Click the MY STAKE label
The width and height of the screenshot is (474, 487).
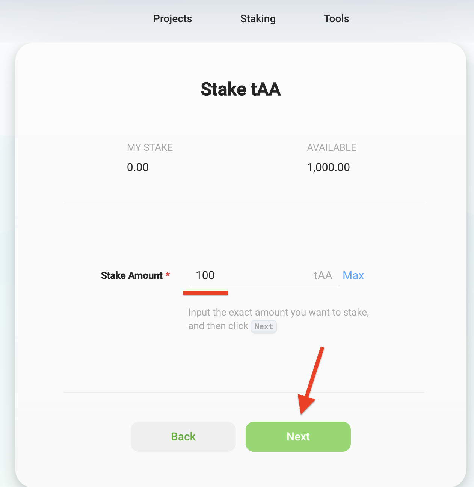(150, 147)
